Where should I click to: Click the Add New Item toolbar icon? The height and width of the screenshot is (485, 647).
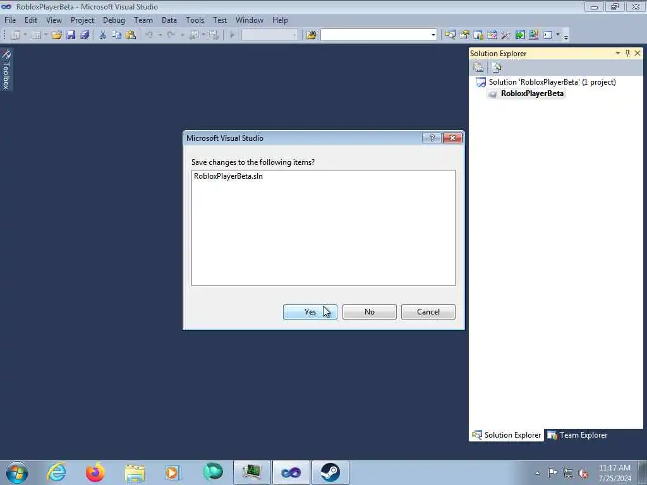[36, 35]
